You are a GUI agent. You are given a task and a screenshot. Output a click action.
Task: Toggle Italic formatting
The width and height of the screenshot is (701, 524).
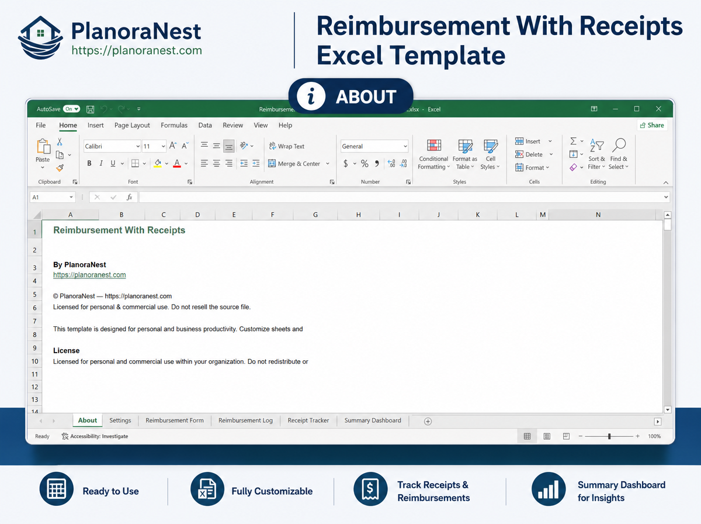101,164
